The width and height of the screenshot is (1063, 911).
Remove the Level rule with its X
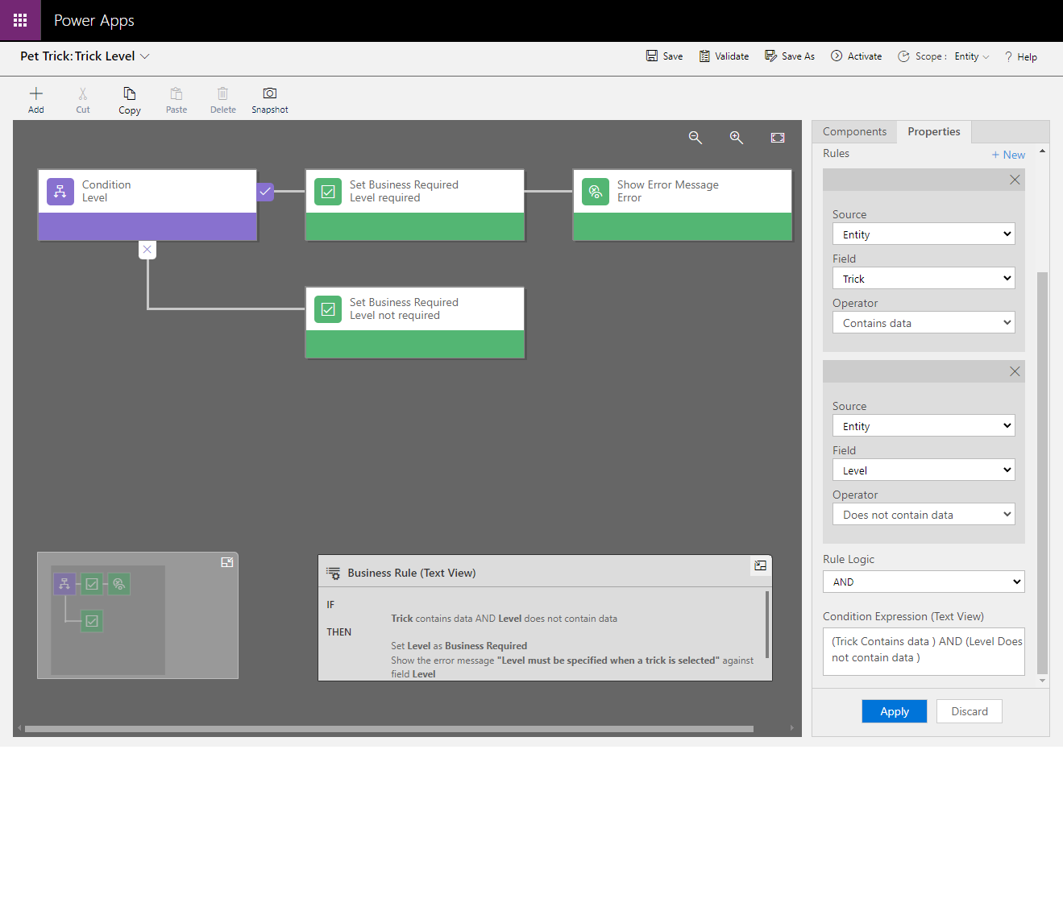point(1015,371)
